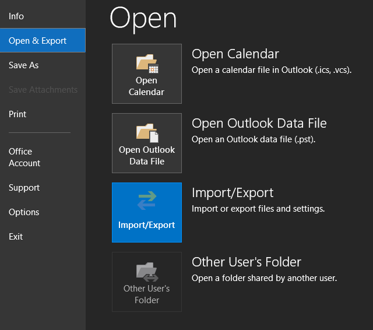The width and height of the screenshot is (373, 330).
Task: Click the Other User's Folder icon
Action: 147,272
